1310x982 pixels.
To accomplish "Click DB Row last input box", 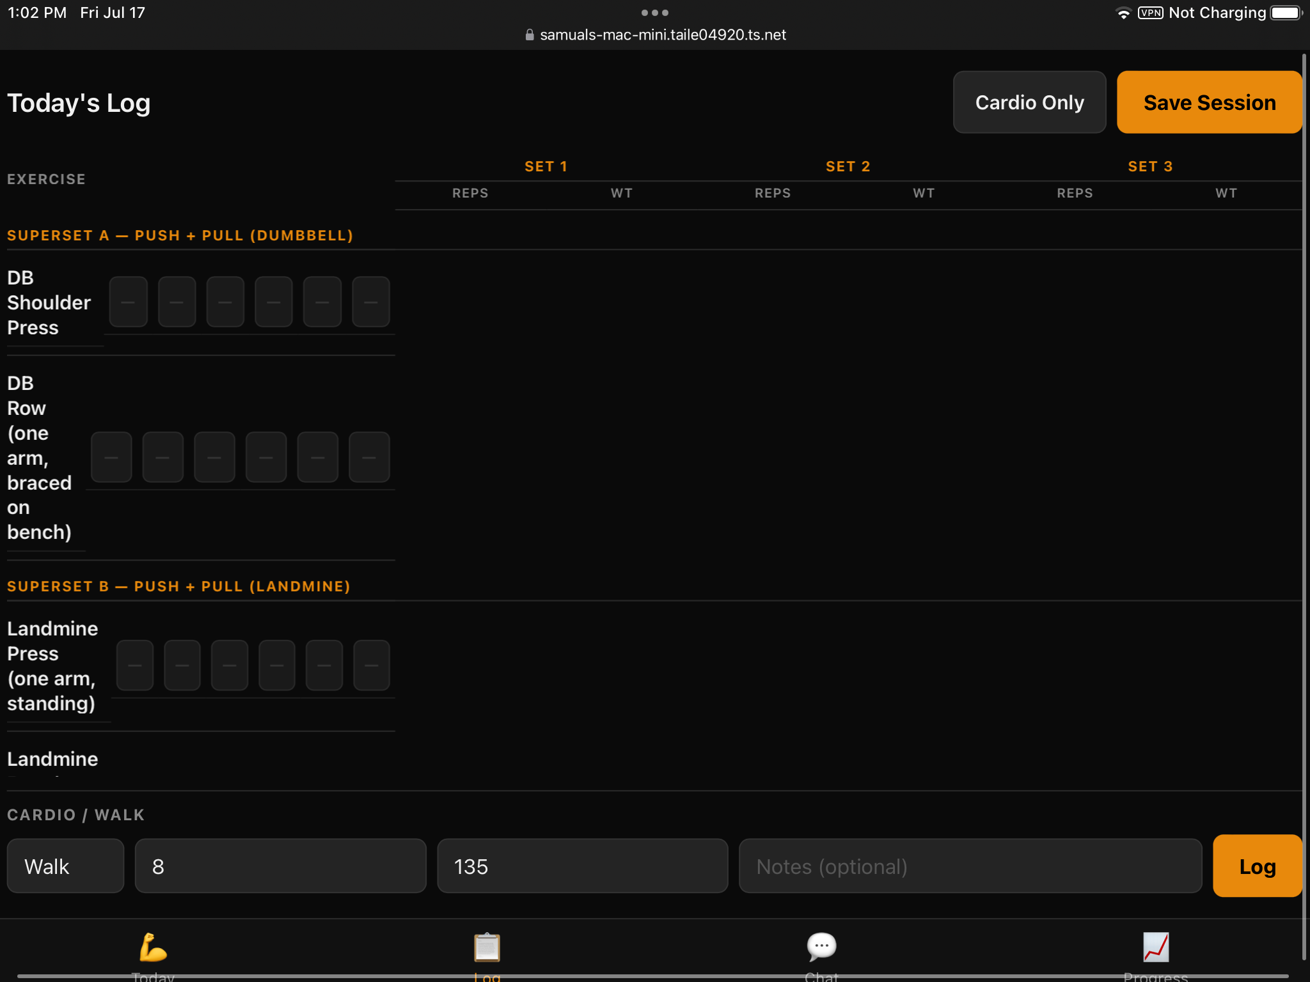I will click(370, 457).
